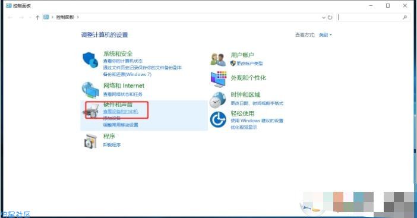The height and width of the screenshot is (218, 417).
Task: Open the 硬件和声音 printer icon
Action: tap(90, 111)
